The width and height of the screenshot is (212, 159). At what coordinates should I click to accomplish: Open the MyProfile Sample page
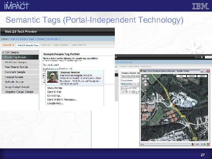20,82
